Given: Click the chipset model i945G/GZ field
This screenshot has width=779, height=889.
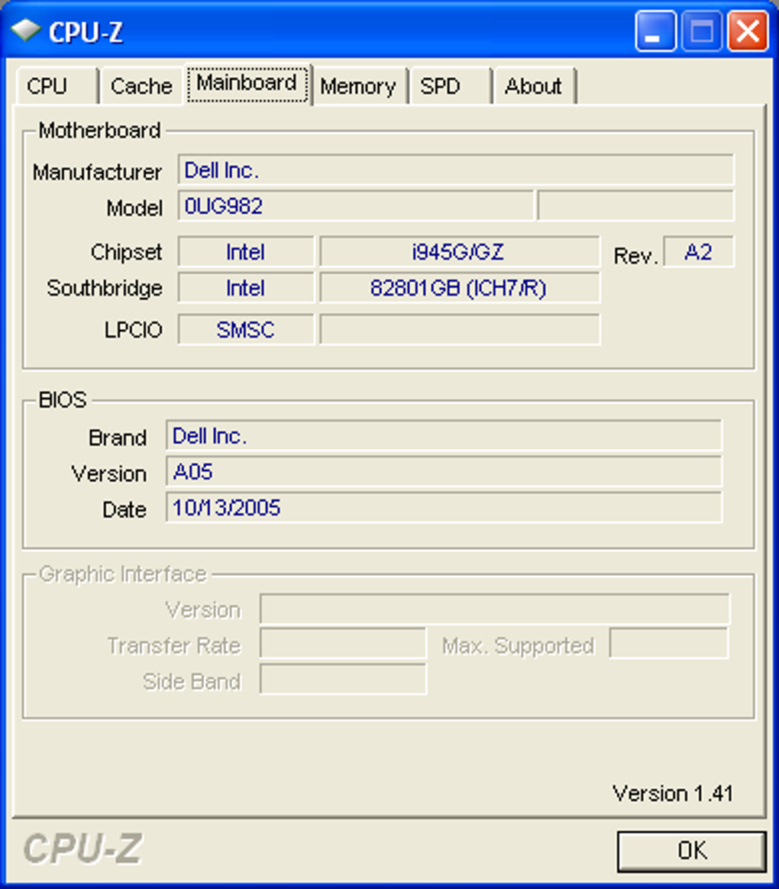Looking at the screenshot, I should pos(459,252).
